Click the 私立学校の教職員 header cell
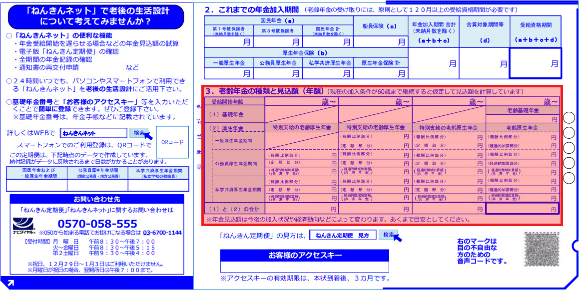Image resolution: width=579 pixels, height=290 pixels. tap(158, 173)
